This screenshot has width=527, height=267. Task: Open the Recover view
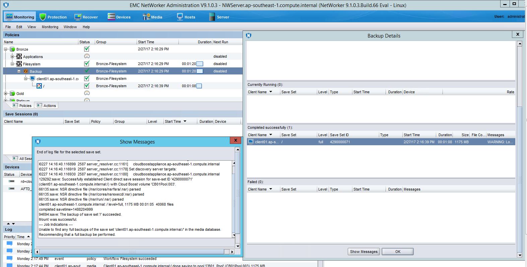click(x=86, y=17)
